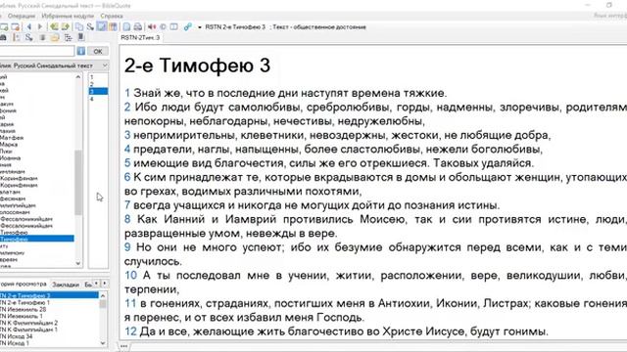Click the copyright circle icon
627x352 pixels.
click(163, 26)
